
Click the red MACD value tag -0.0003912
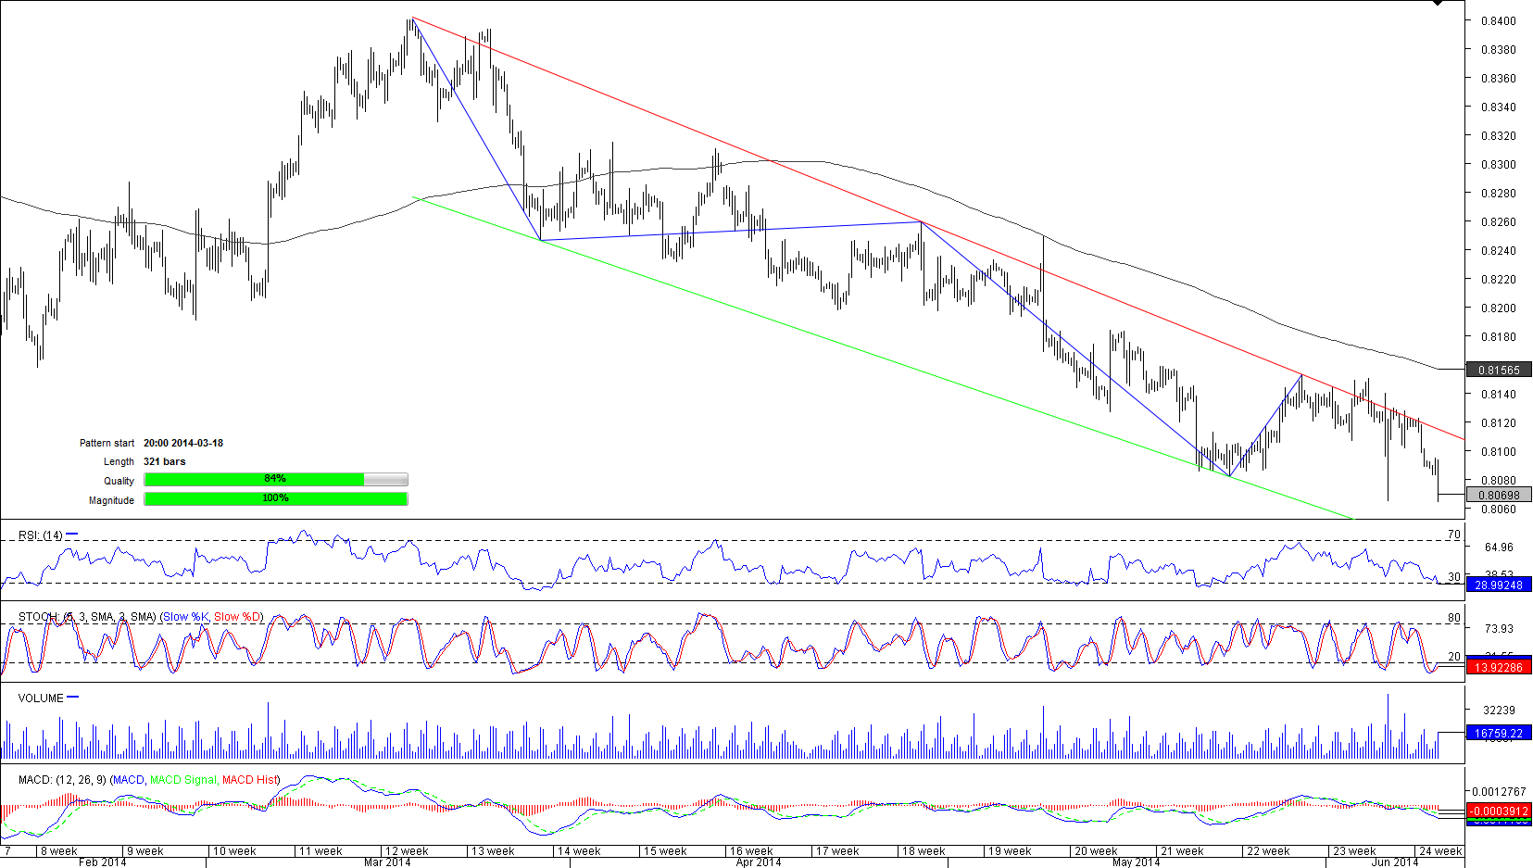[x=1498, y=811]
